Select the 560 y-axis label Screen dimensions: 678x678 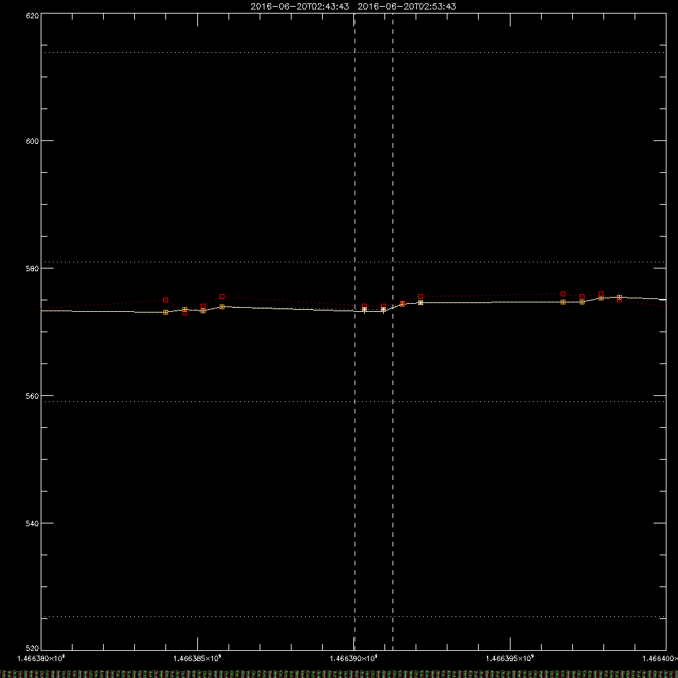(33, 396)
